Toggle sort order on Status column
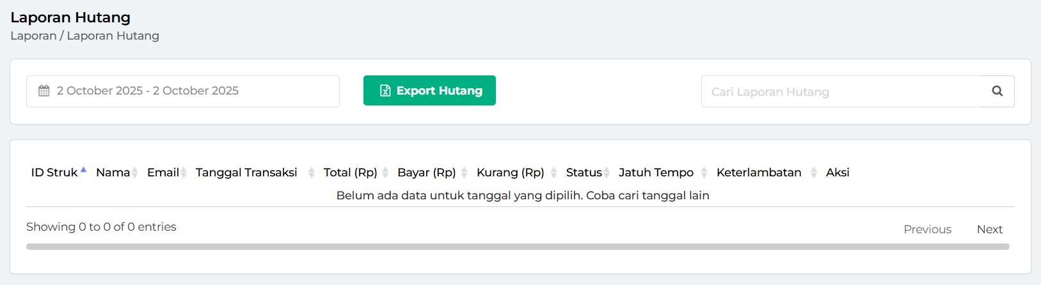This screenshot has width=1041, height=285. click(607, 173)
